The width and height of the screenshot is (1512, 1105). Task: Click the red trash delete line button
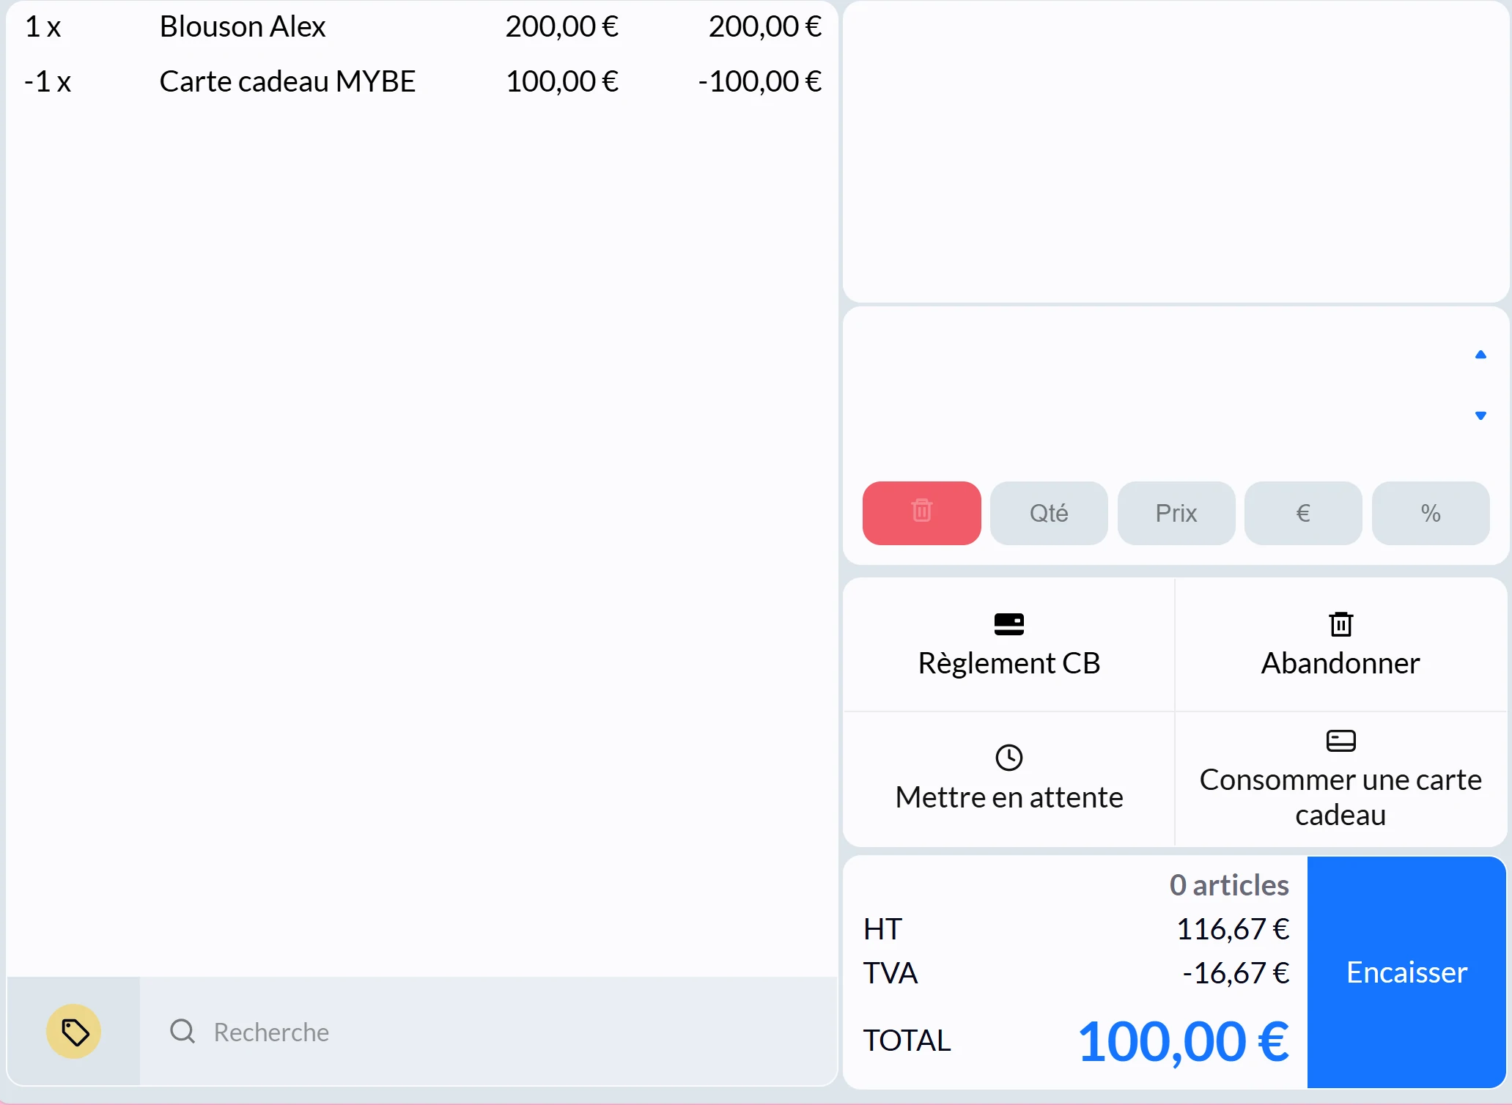tap(921, 513)
